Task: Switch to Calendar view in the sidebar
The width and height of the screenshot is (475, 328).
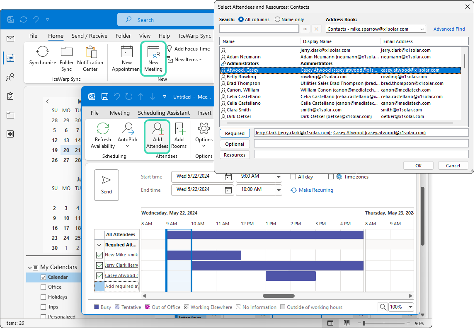Action: point(10,58)
